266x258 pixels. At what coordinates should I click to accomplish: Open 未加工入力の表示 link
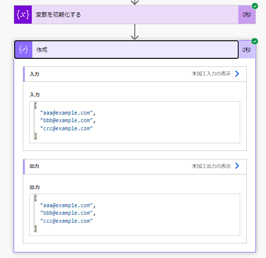[211, 74]
